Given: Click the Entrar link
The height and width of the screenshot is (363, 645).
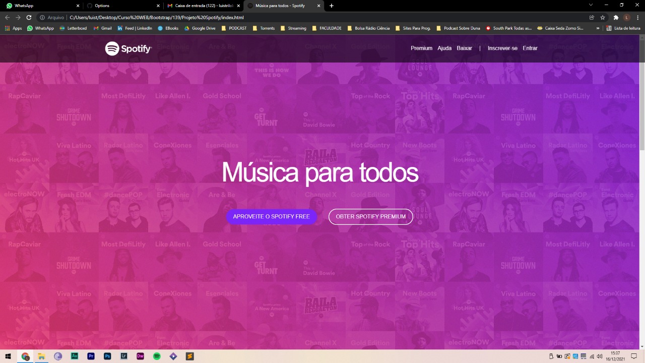Looking at the screenshot, I should coord(530,48).
